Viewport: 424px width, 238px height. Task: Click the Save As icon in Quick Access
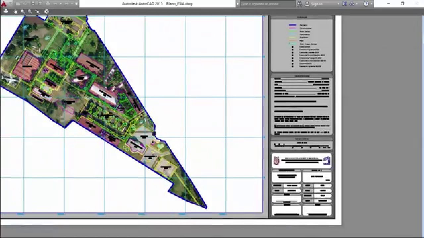(x=40, y=4)
